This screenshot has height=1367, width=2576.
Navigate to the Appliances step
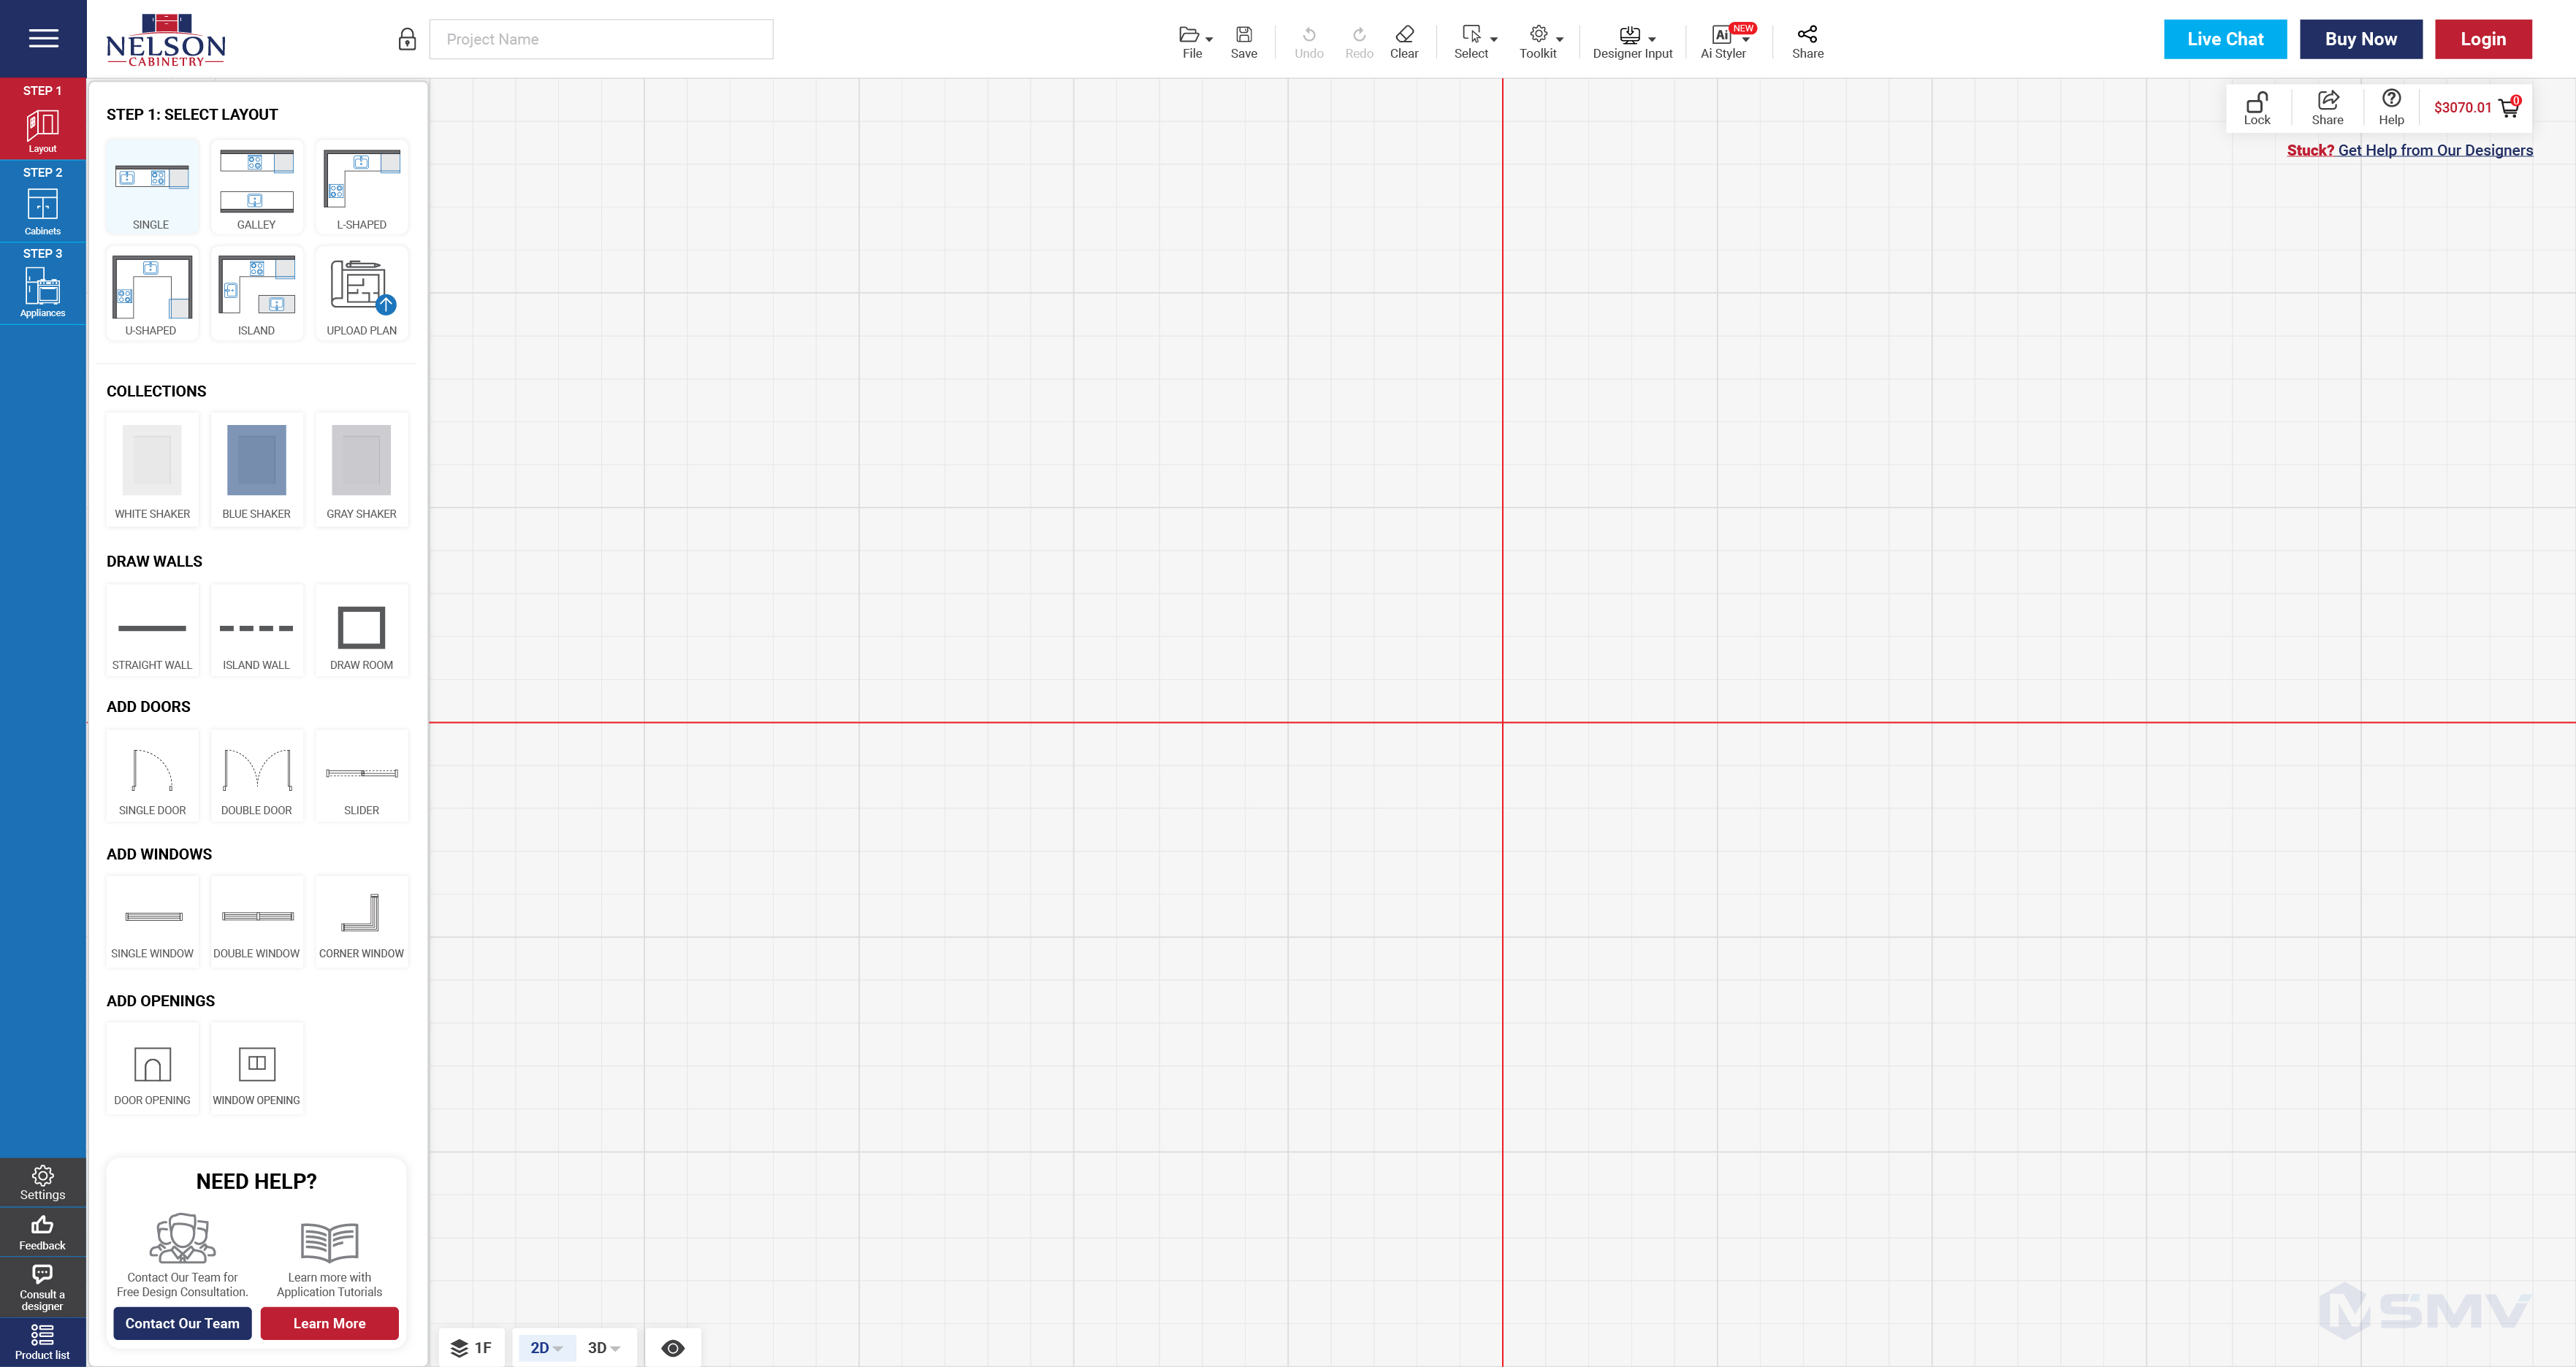42,288
